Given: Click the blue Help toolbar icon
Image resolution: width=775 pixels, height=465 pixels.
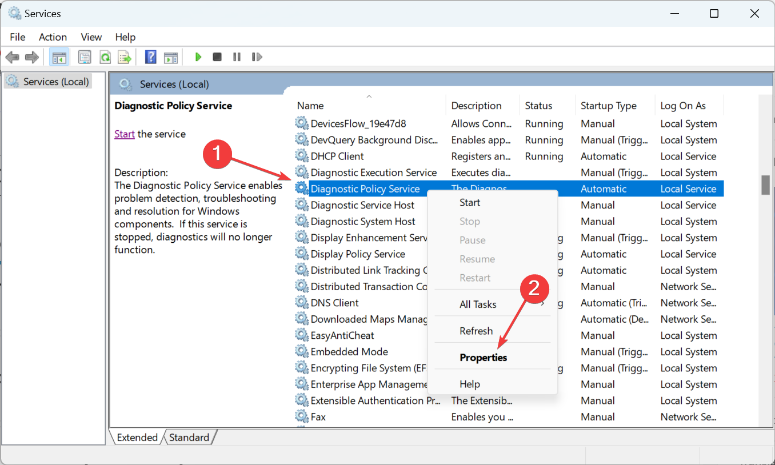Looking at the screenshot, I should pyautogui.click(x=151, y=57).
